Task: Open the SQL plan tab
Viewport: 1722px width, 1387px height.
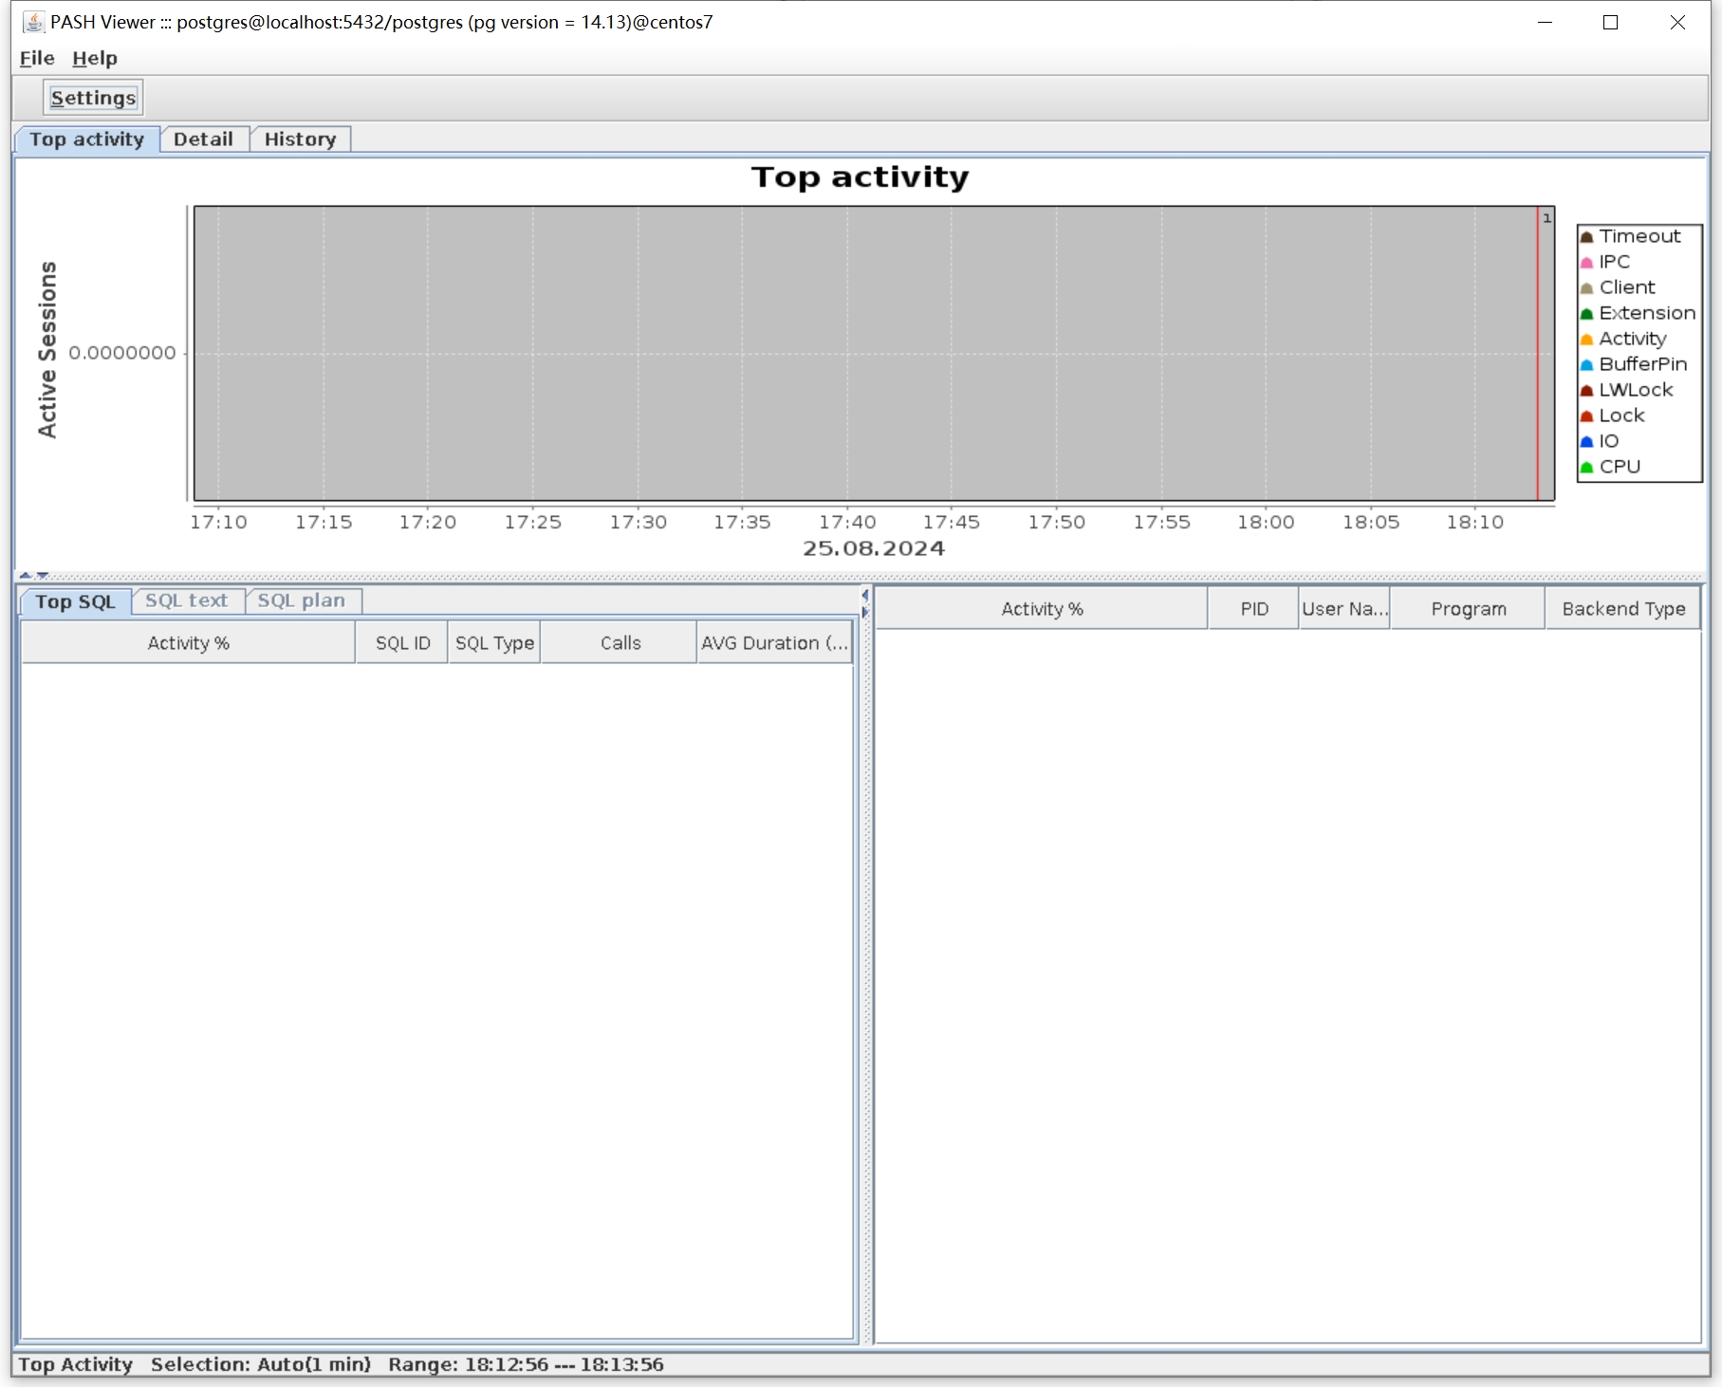Action: (x=302, y=601)
